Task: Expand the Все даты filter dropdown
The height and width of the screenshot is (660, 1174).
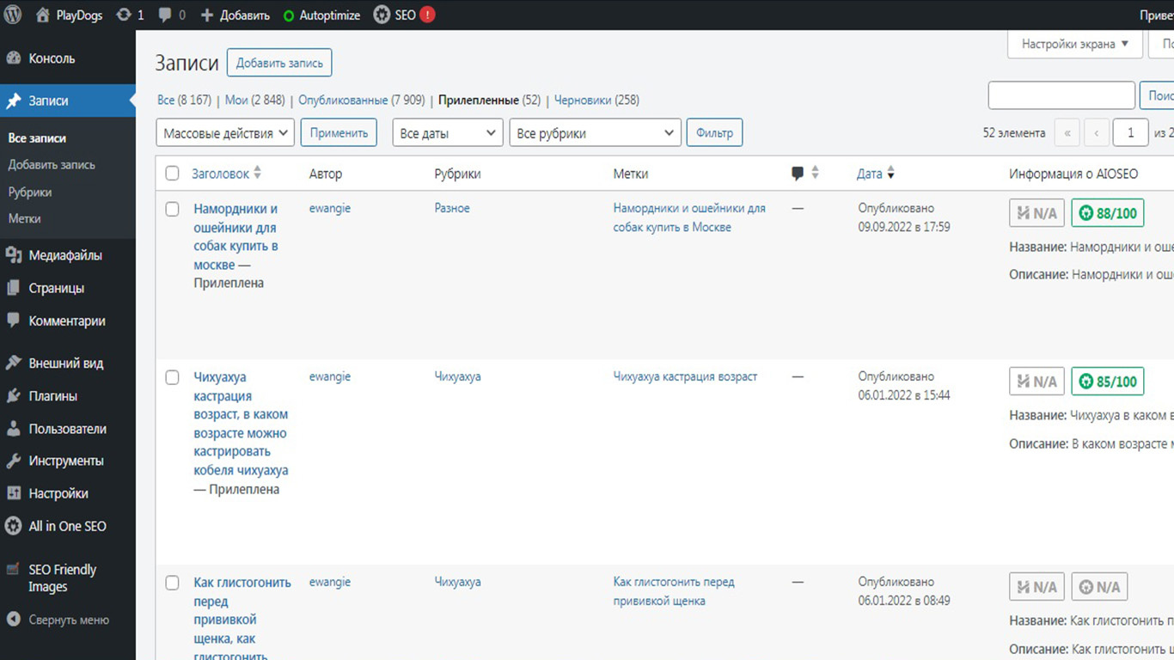Action: pos(448,133)
